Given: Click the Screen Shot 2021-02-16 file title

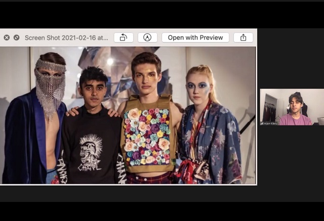Looking at the screenshot, I should tap(66, 37).
